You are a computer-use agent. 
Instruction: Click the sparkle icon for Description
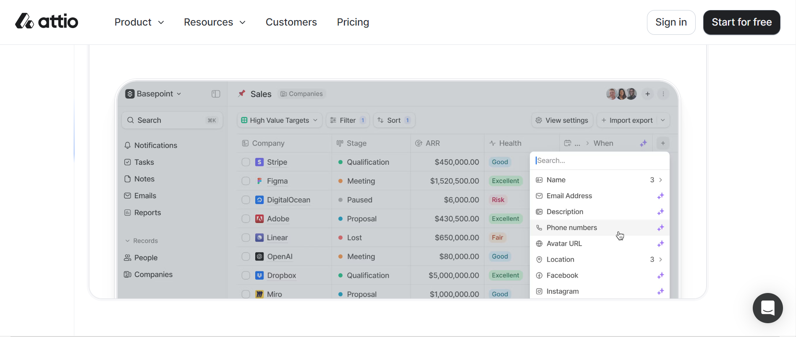[660, 212]
